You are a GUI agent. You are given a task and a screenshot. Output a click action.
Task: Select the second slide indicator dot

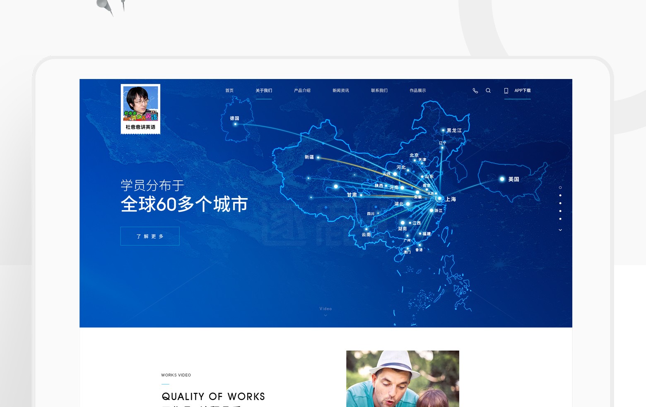click(560, 195)
